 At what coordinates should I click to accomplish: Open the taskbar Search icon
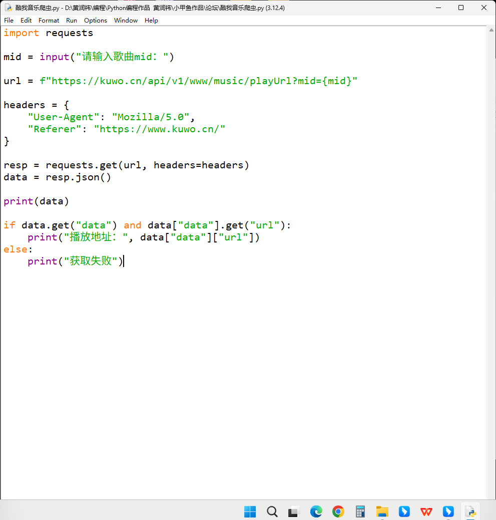coord(272,511)
